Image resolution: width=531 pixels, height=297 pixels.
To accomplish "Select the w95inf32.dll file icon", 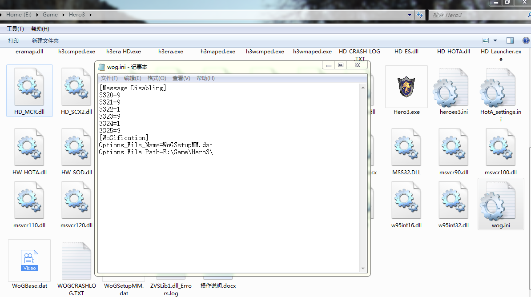I will pyautogui.click(x=454, y=200).
